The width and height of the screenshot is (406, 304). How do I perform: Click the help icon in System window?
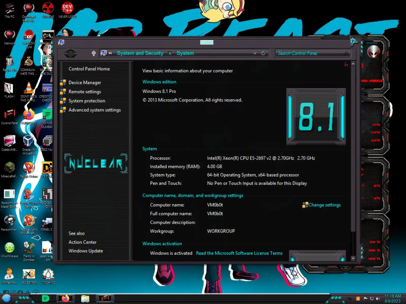point(346,64)
